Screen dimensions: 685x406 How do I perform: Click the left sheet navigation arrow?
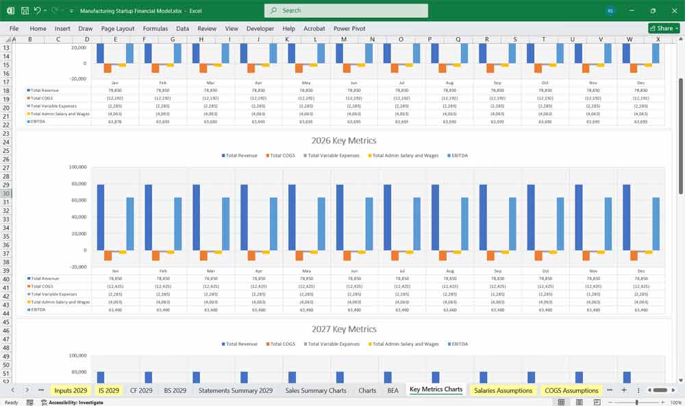(x=12, y=390)
